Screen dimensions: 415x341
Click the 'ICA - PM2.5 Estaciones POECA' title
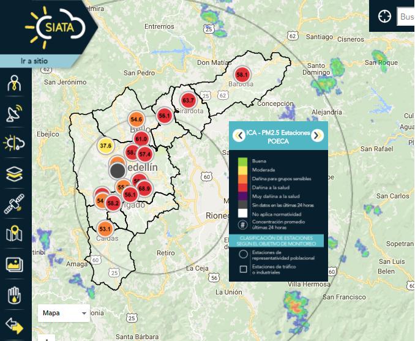(278, 137)
